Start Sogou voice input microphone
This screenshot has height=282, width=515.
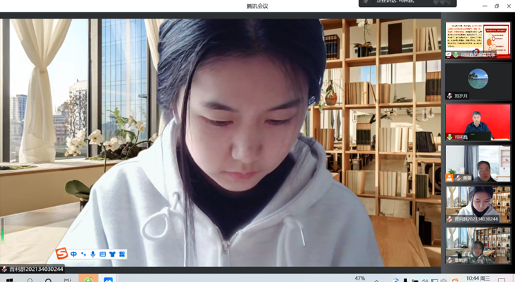coord(93,254)
